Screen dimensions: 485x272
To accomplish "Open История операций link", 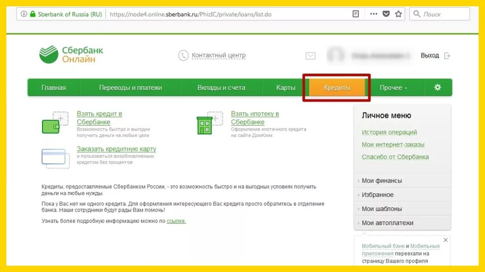I will (389, 132).
